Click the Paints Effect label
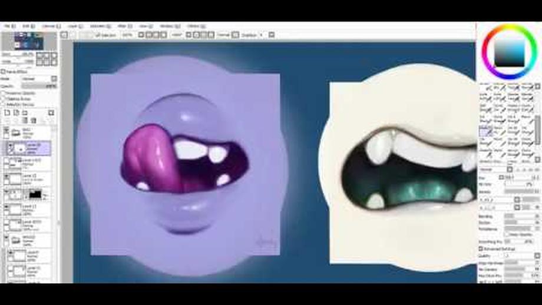Image resolution: width=542 pixels, height=305 pixels. (x=15, y=71)
